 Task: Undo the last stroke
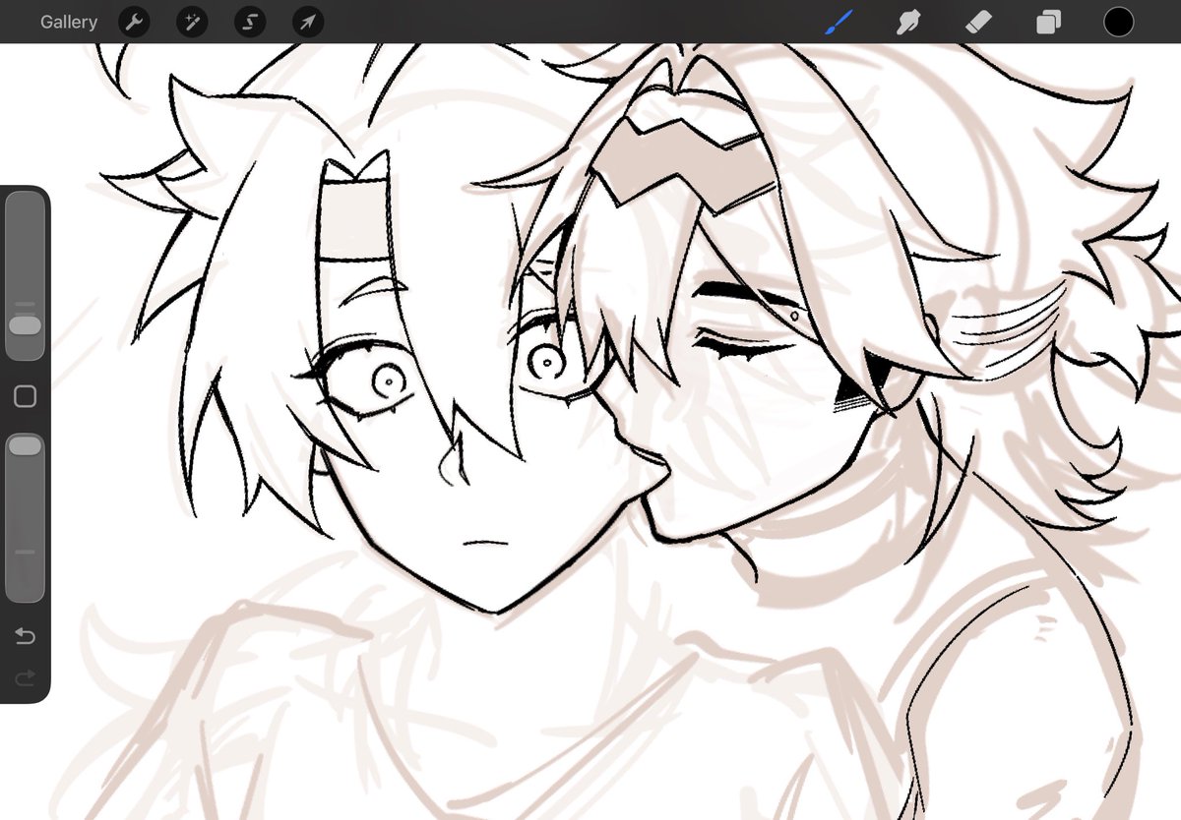click(x=25, y=637)
